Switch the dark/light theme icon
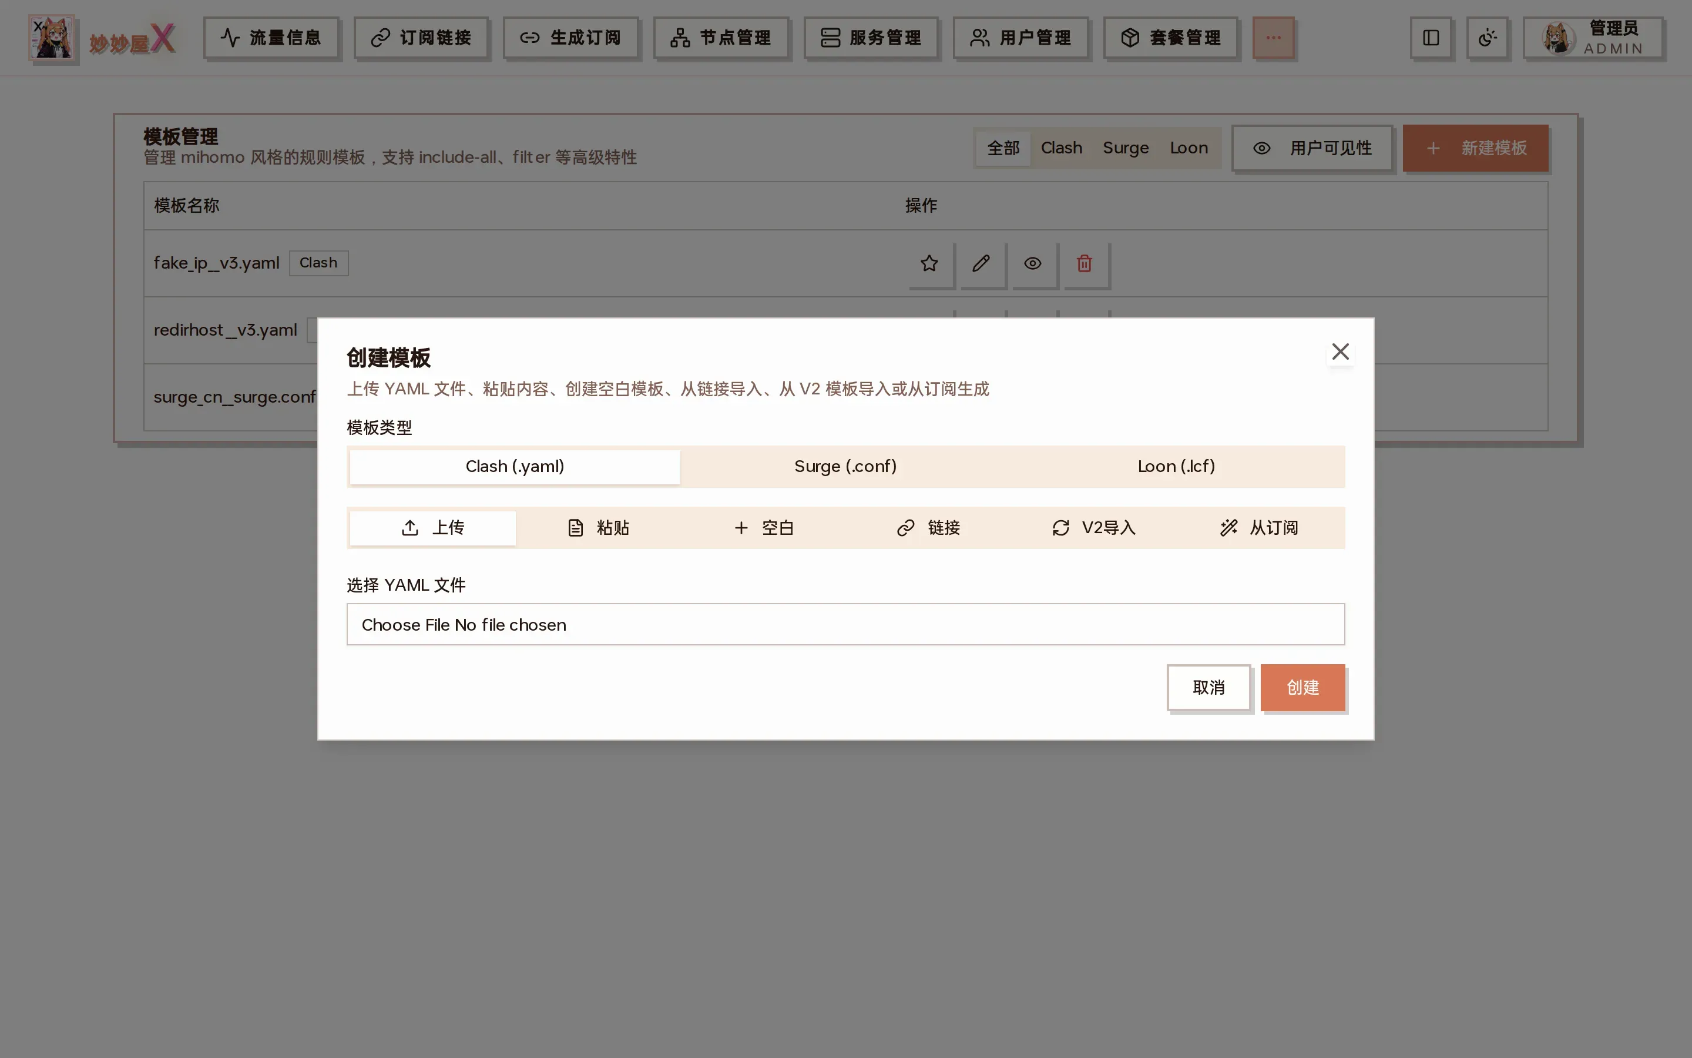This screenshot has width=1692, height=1058. pos(1487,38)
